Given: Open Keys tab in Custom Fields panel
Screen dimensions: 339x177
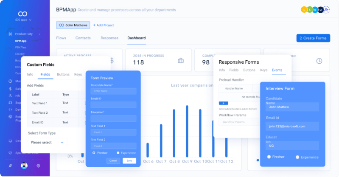Looking at the screenshot, I should tap(78, 74).
